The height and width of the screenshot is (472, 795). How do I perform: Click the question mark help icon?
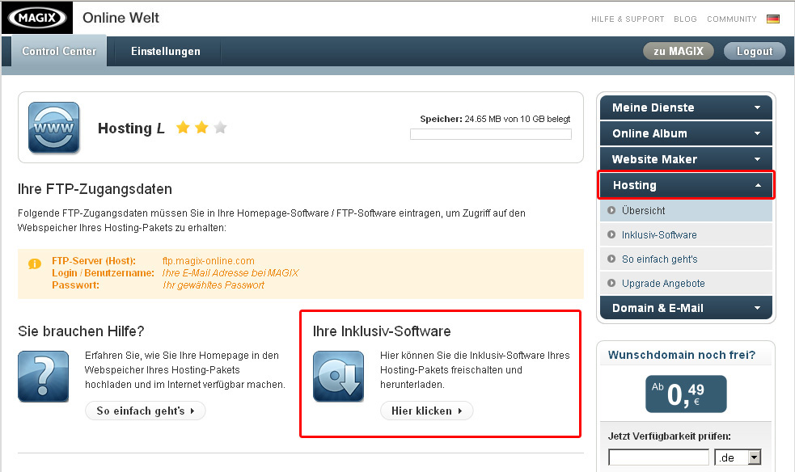click(43, 377)
